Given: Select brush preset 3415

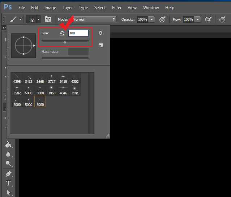Looking at the screenshot, I should pos(63,78).
